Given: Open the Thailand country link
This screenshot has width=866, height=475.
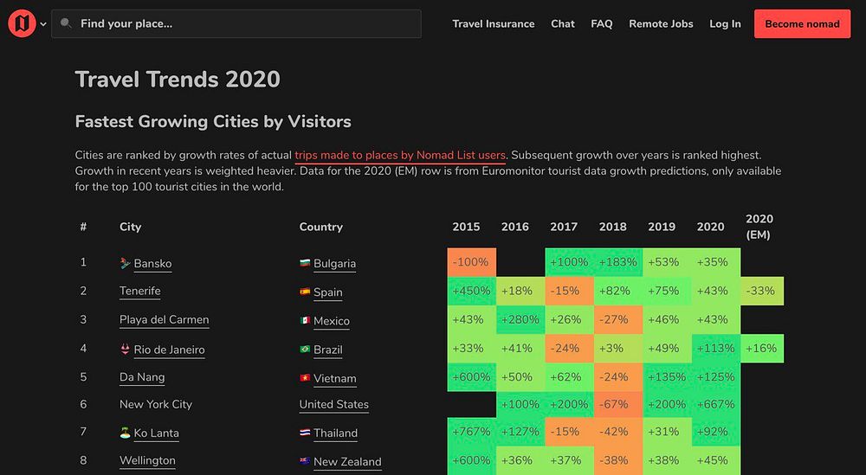Looking at the screenshot, I should click(335, 433).
